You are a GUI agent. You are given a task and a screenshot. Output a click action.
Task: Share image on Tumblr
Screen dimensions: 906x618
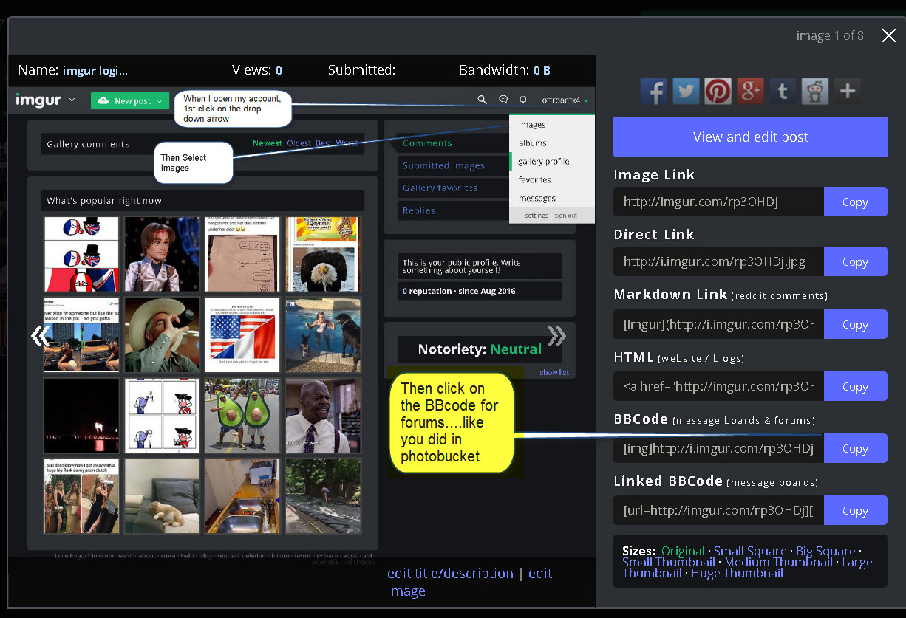[x=783, y=92]
